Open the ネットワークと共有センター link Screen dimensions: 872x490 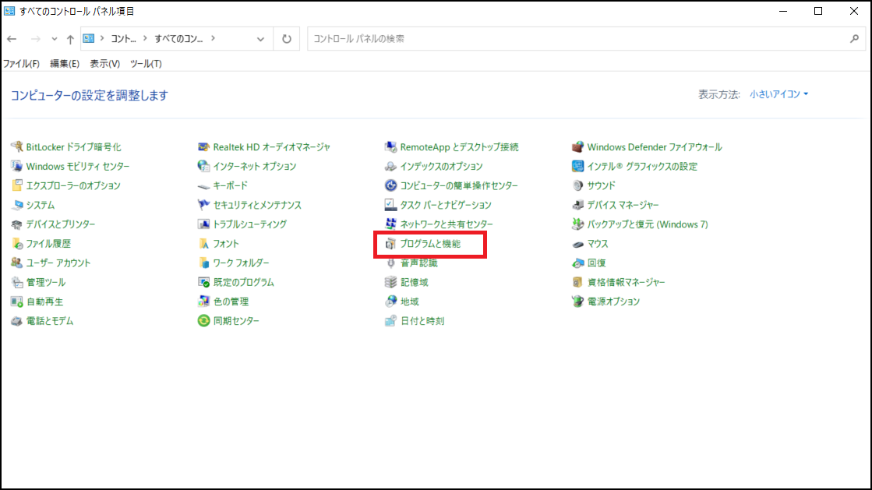pos(447,224)
